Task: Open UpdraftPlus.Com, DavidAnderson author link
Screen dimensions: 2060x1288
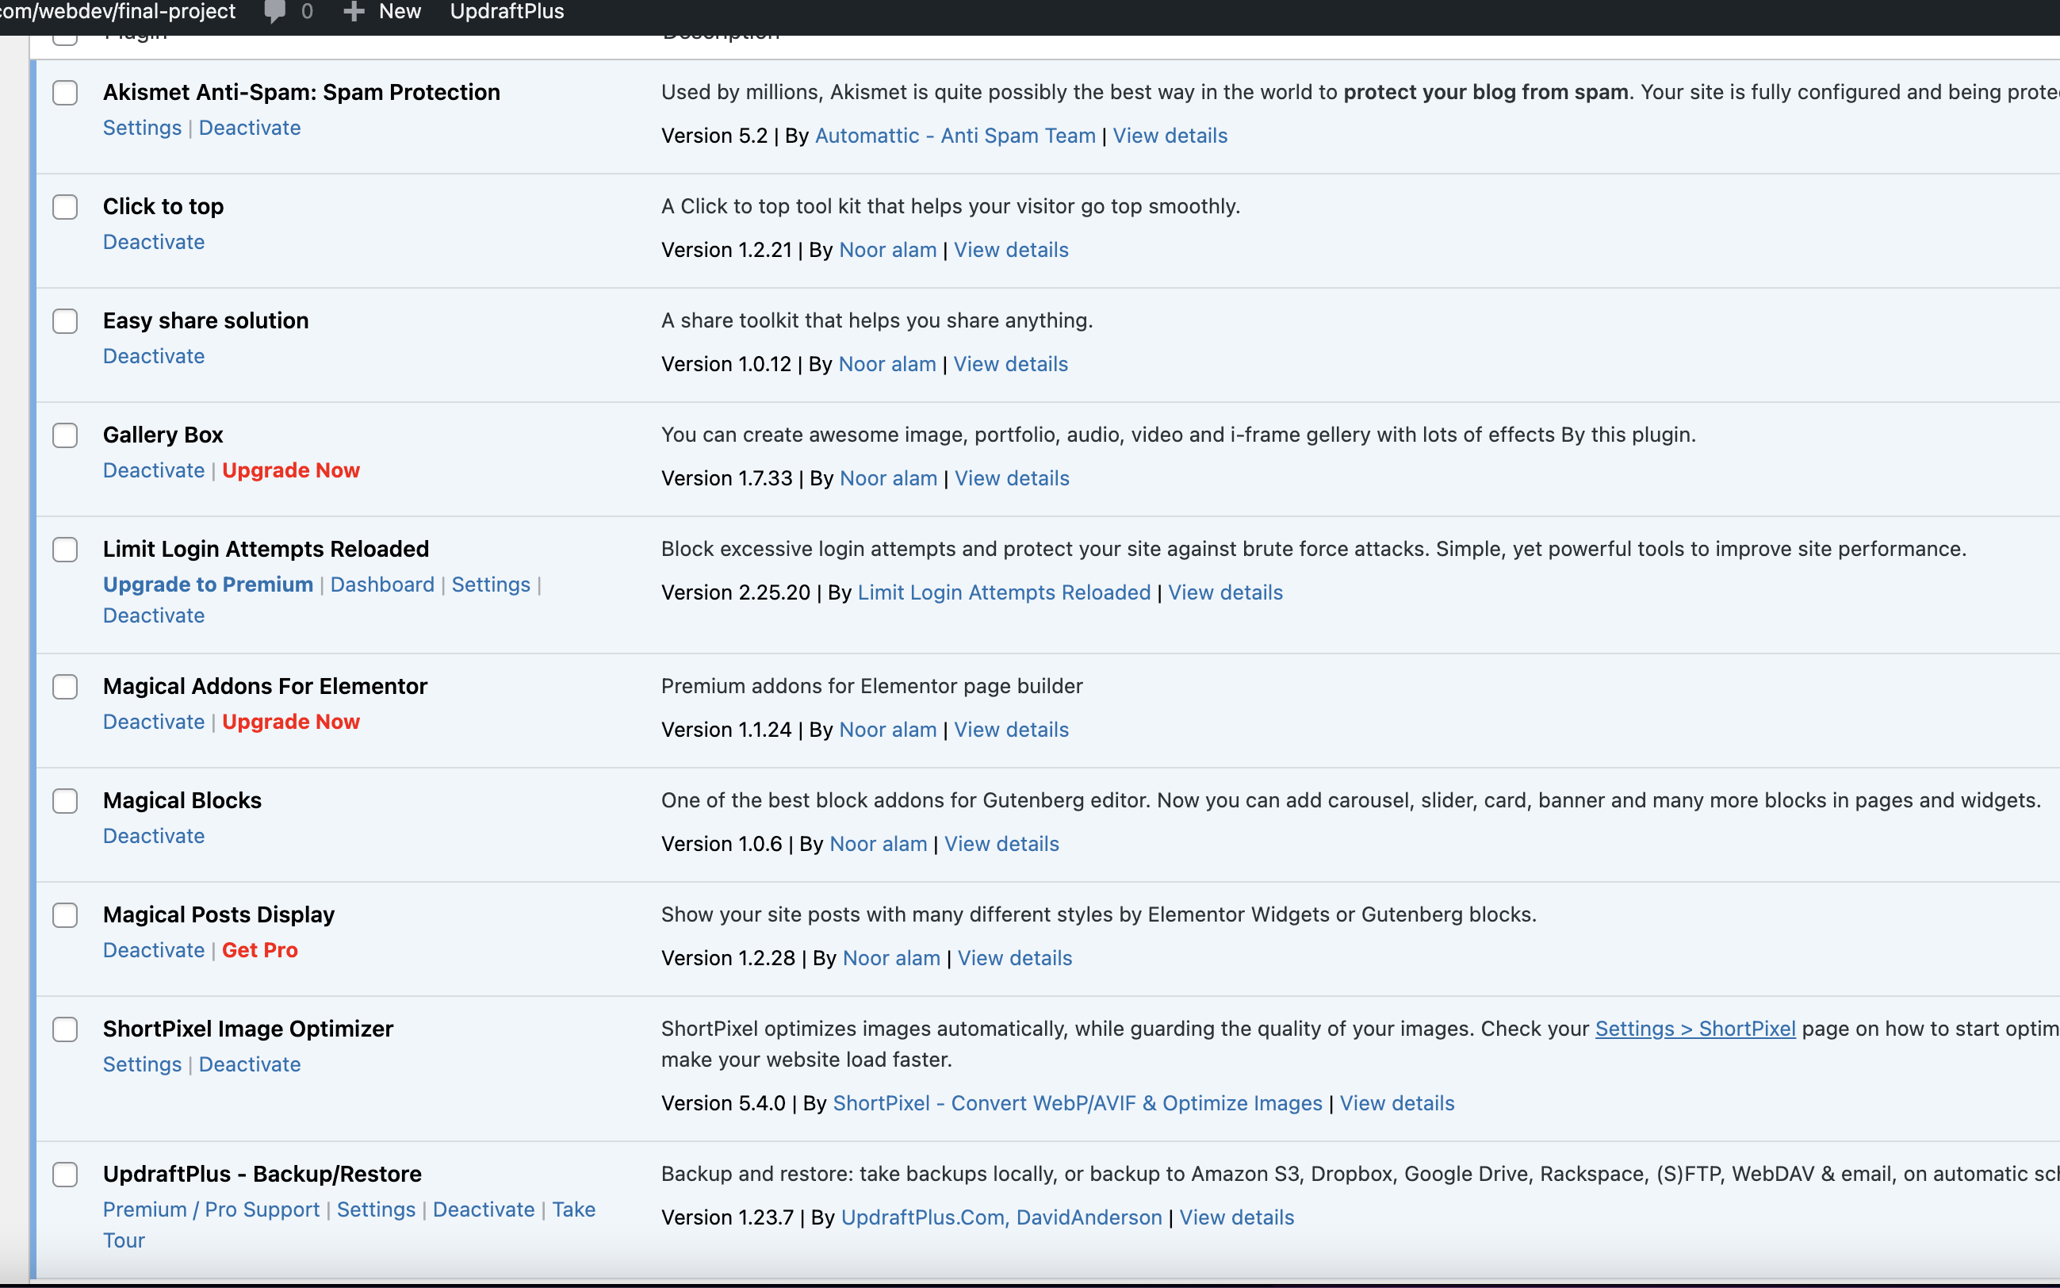Action: click(x=1001, y=1217)
